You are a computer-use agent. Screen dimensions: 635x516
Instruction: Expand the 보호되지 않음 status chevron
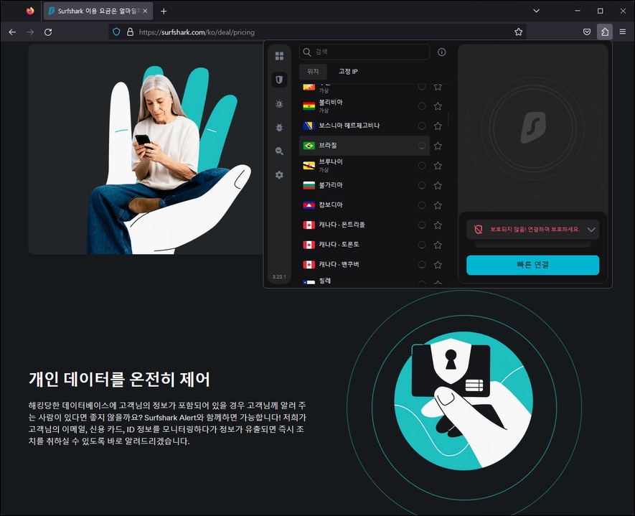click(591, 230)
